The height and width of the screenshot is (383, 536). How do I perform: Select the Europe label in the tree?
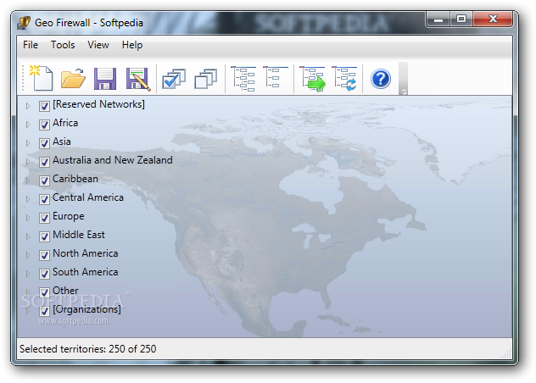69,216
